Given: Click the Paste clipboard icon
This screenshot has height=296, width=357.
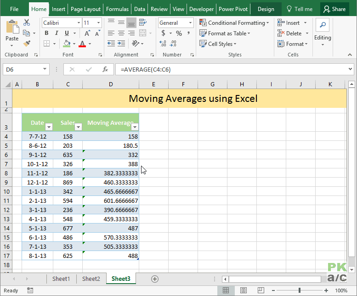Looking at the screenshot, I should 12,27.
